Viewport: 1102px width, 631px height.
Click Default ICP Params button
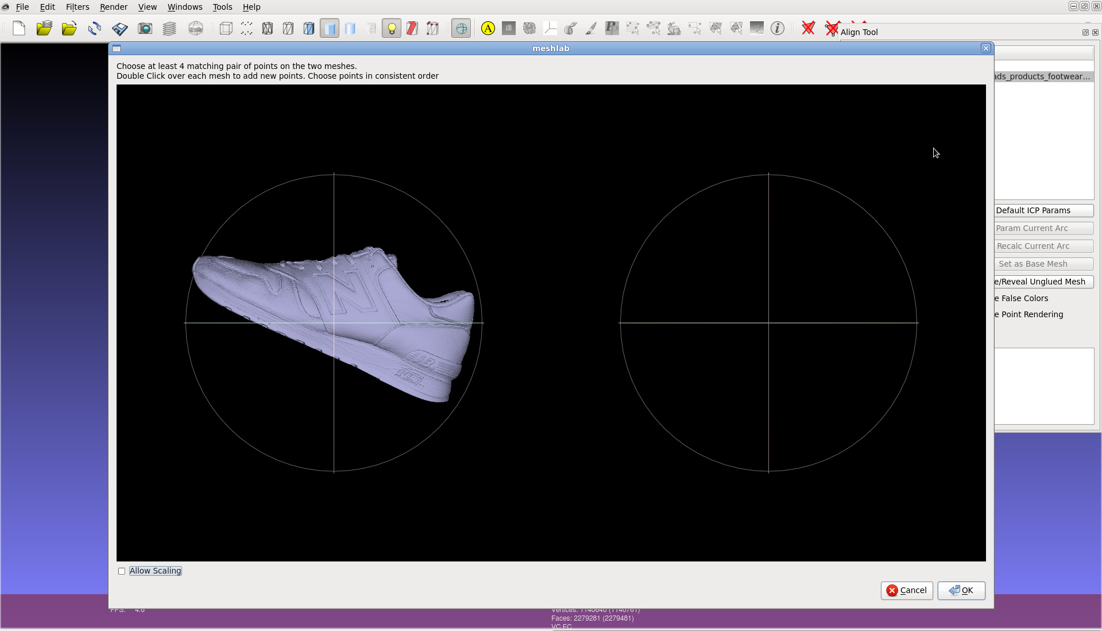[1043, 210]
